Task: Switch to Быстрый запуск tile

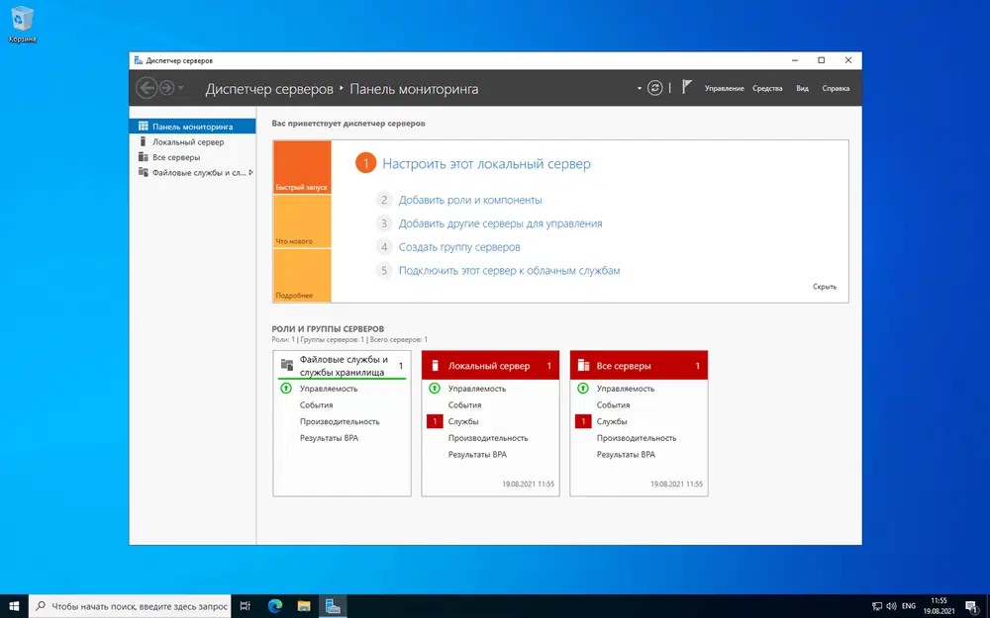Action: (302, 167)
